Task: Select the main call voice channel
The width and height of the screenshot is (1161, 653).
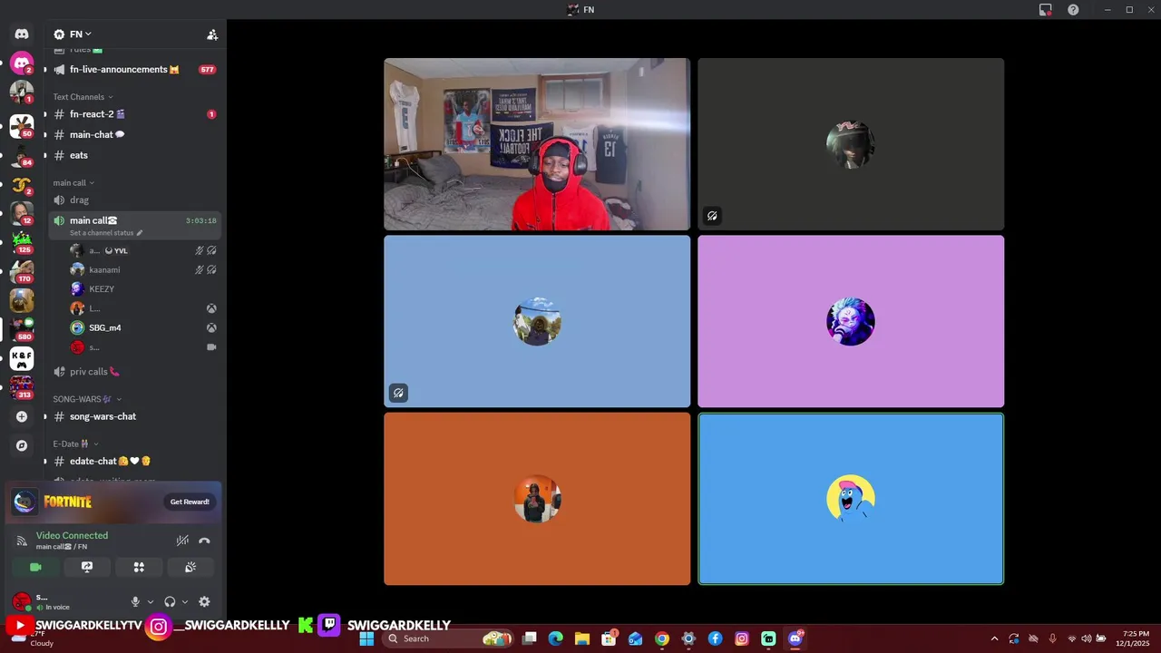Action: (134, 225)
